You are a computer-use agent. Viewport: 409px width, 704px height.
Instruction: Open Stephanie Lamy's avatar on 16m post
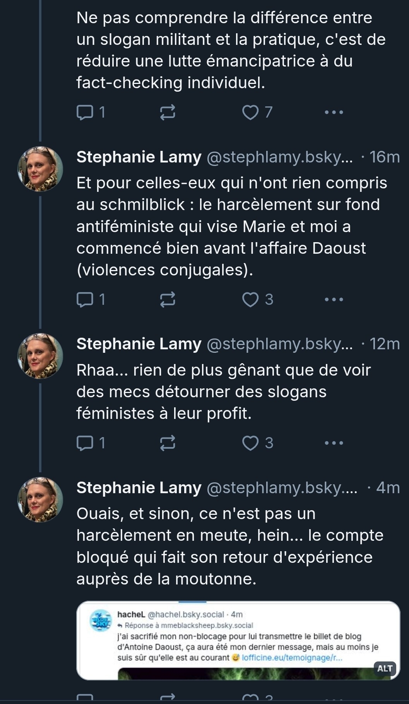pos(40,169)
